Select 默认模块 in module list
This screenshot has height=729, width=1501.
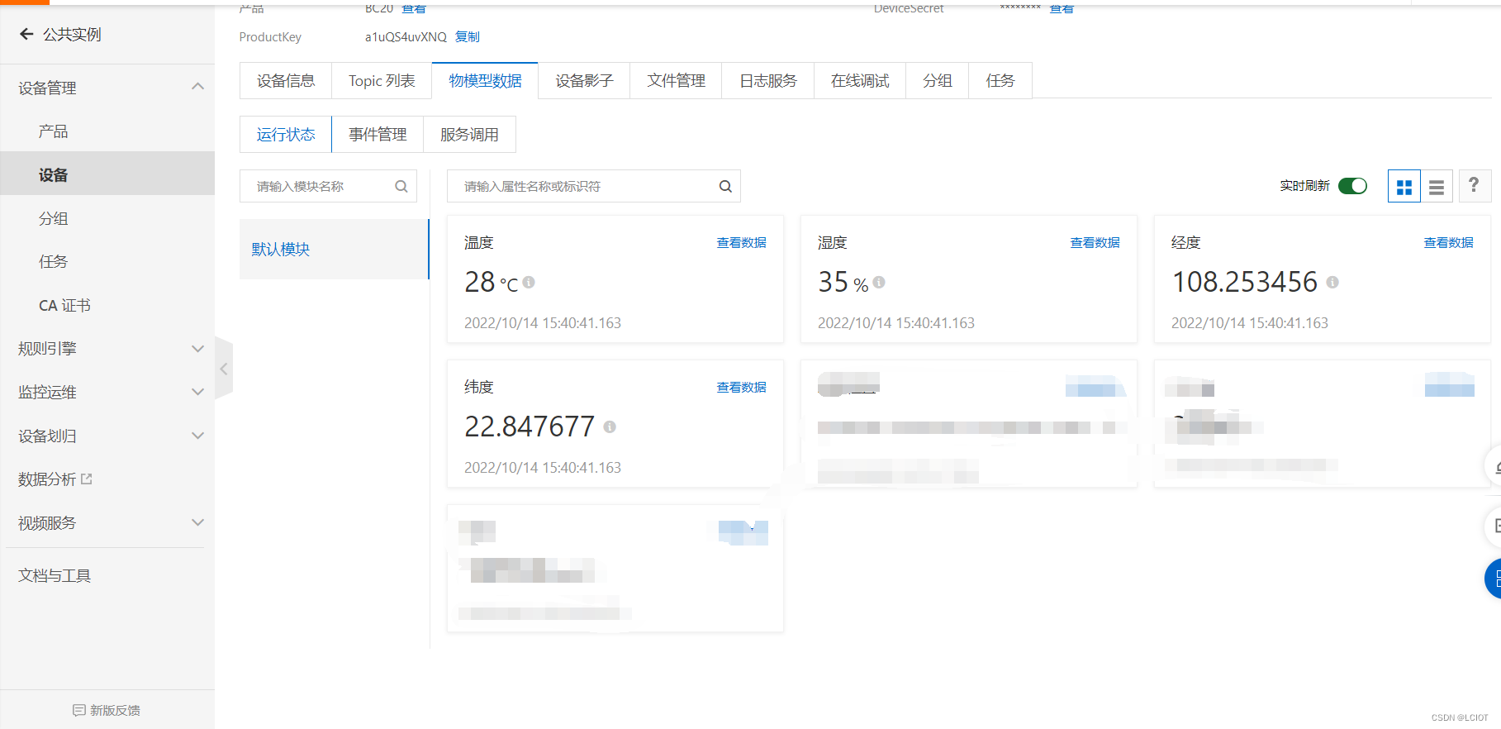coord(334,249)
